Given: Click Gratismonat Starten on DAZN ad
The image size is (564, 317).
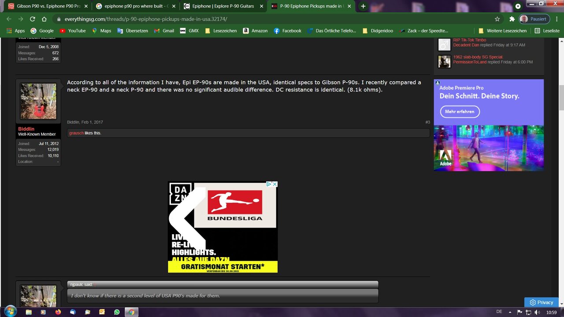Looking at the screenshot, I should (x=223, y=266).
